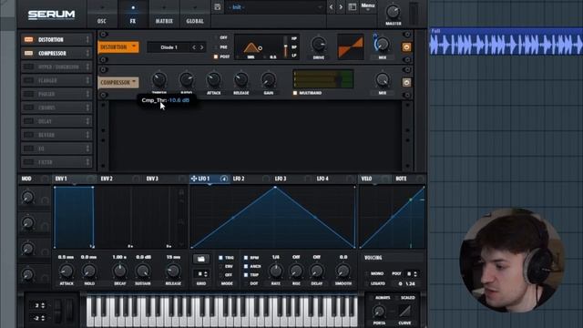
Task: Check the MULTIBAND compressor box
Action: coord(295,93)
